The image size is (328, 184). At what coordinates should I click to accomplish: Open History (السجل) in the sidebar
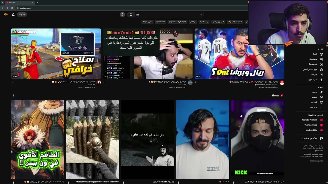(x=318, y=54)
